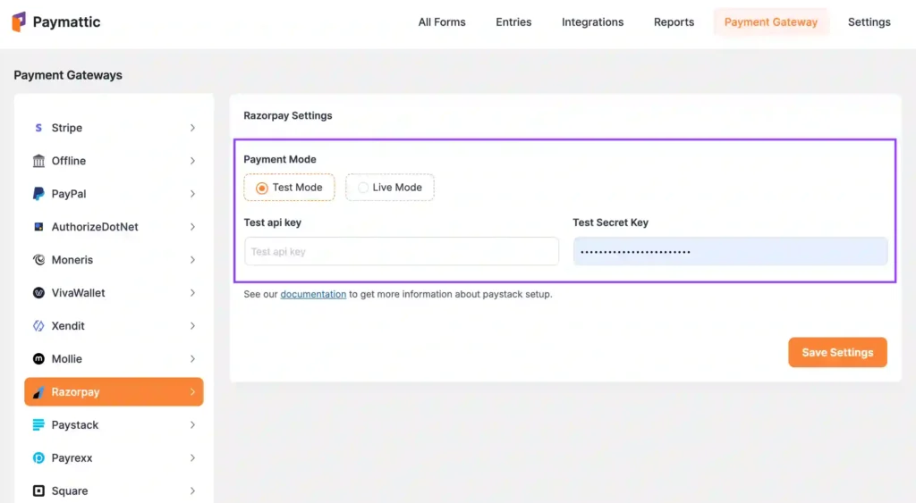The image size is (916, 503).
Task: Expand the Xendit row chevron
Action: [192, 325]
